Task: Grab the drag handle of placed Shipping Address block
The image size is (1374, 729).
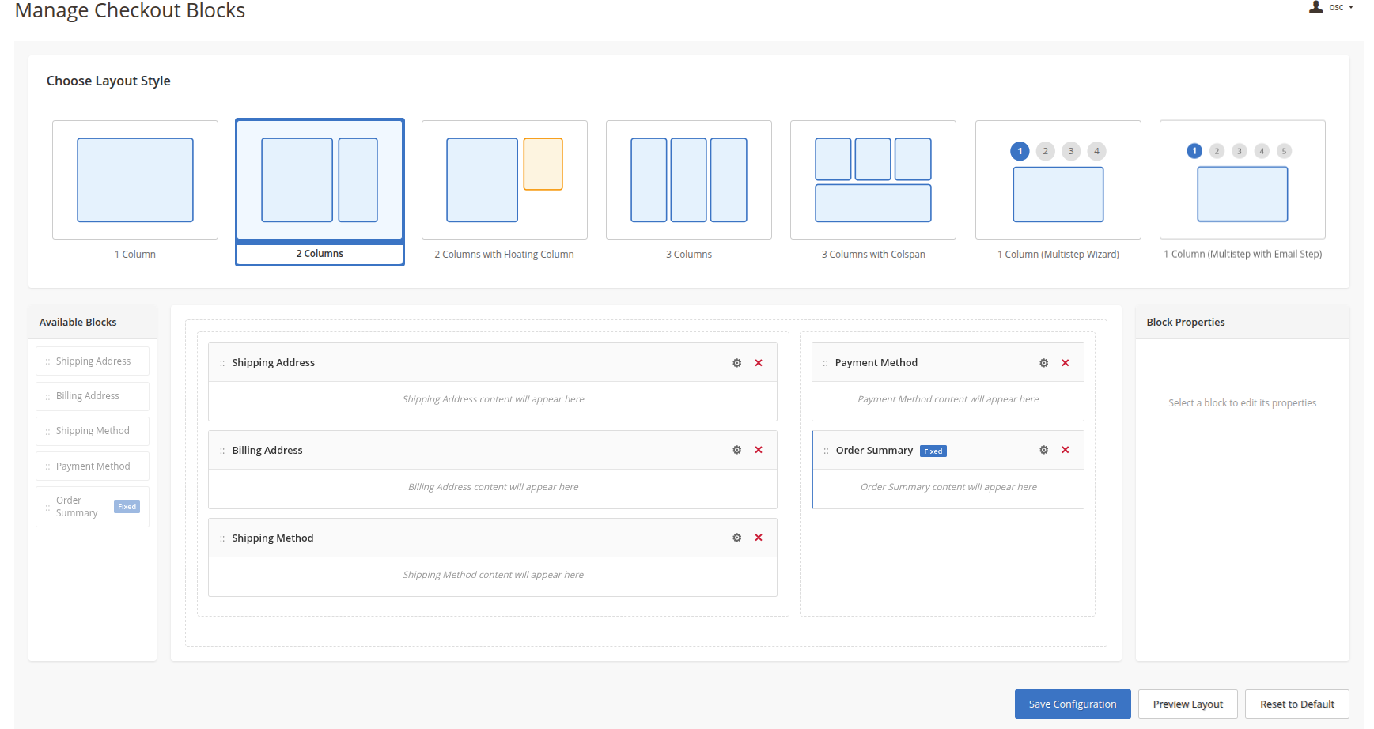Action: [222, 363]
